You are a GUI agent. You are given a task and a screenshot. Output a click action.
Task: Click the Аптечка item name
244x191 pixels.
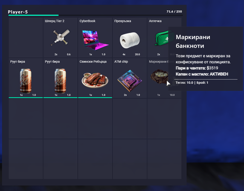[x=155, y=21]
